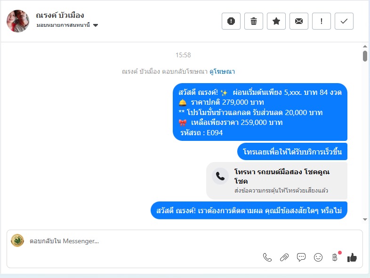This screenshot has width=370, height=278.
Task: Open saved replies speech bubble icon
Action: click(301, 257)
